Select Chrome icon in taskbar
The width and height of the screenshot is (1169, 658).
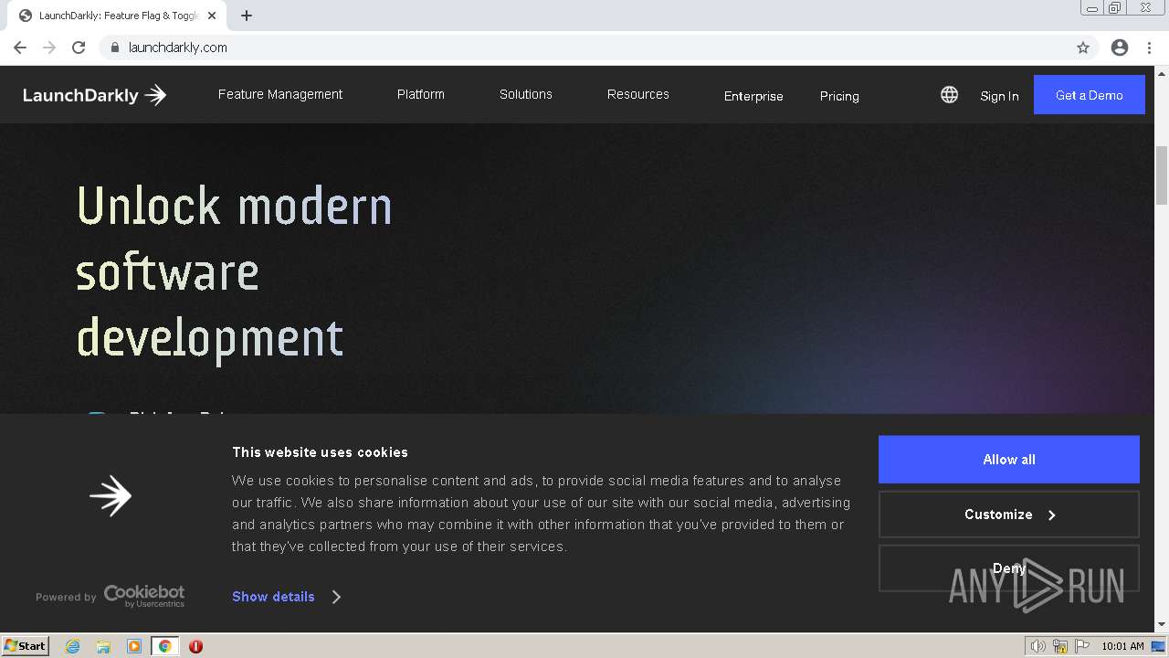[165, 646]
